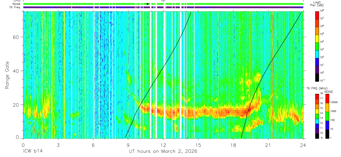This screenshot has height=157, width=341.
Task: Click the y-axis tick label '20'
Action: tap(16, 105)
